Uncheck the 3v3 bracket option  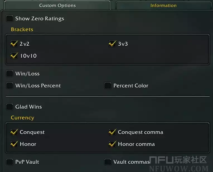tap(112, 44)
